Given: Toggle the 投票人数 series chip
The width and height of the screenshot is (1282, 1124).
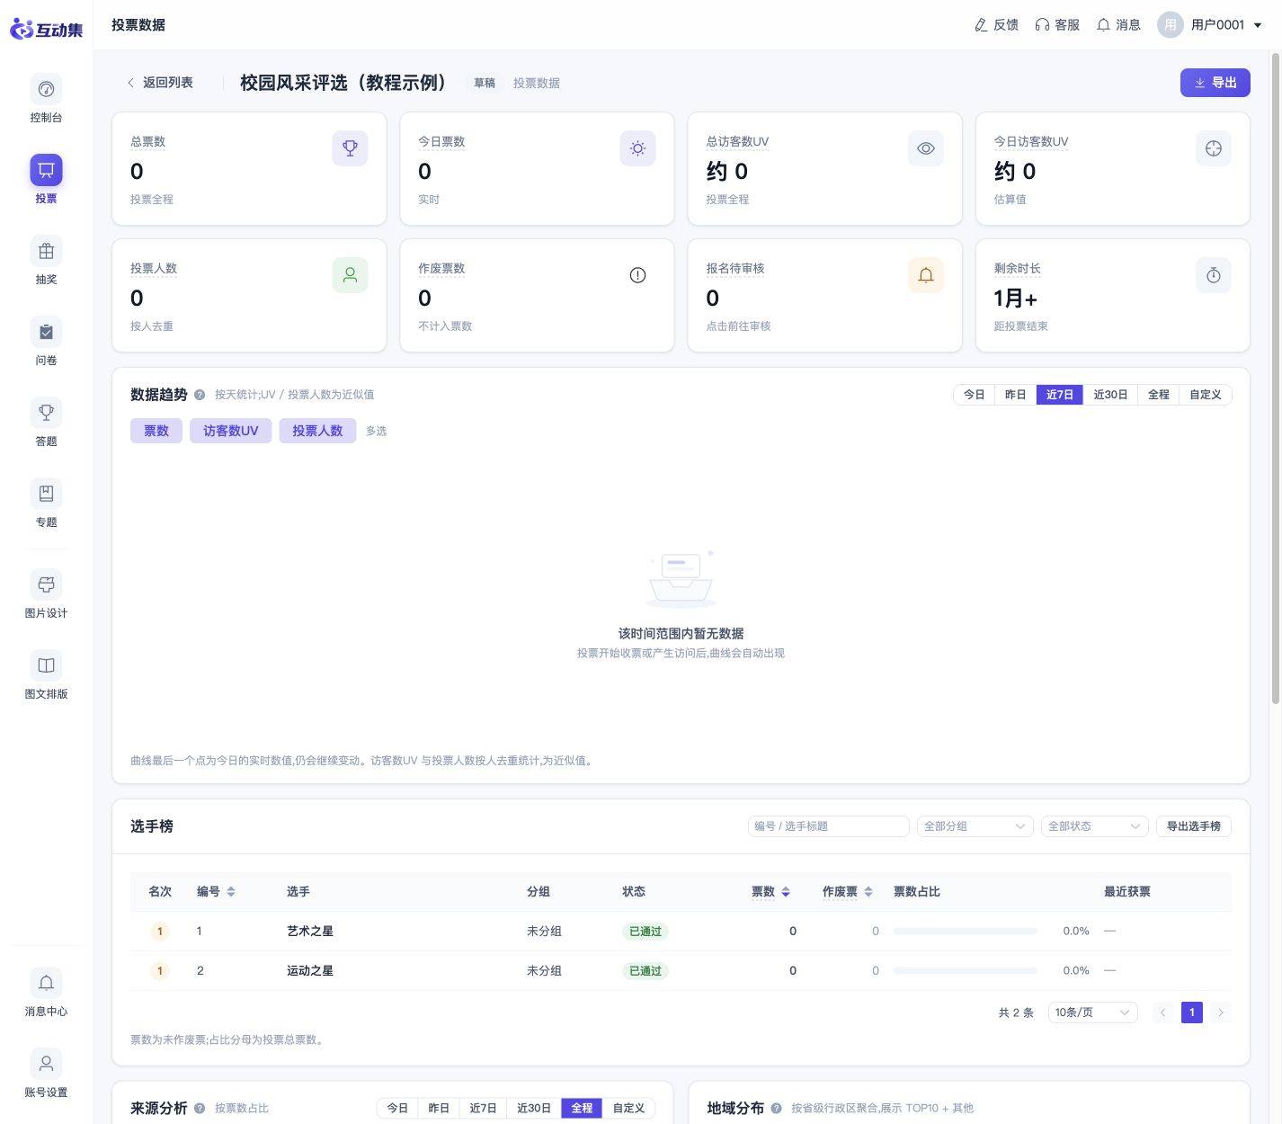Looking at the screenshot, I should (x=317, y=431).
